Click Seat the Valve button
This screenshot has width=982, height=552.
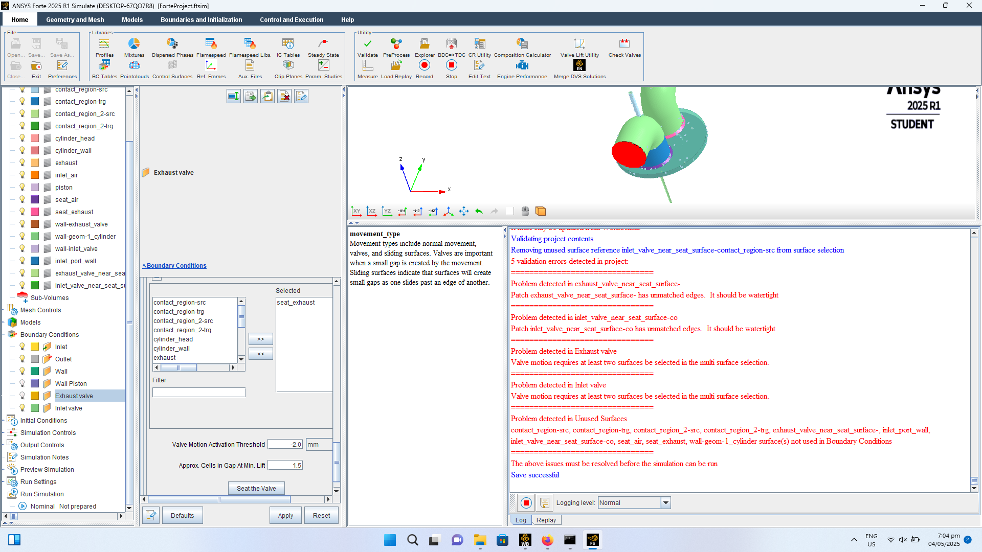point(256,489)
